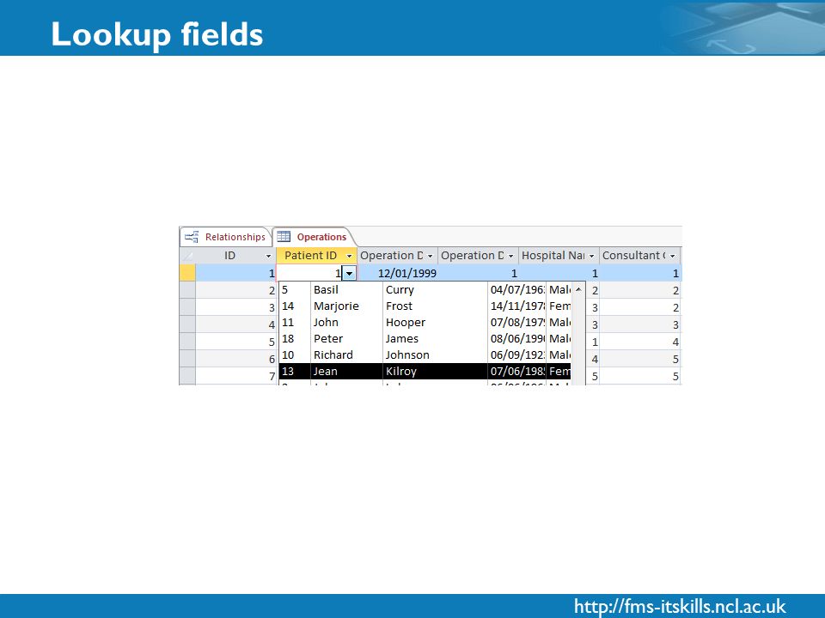Select patient John Hooper from lookup list

point(425,322)
